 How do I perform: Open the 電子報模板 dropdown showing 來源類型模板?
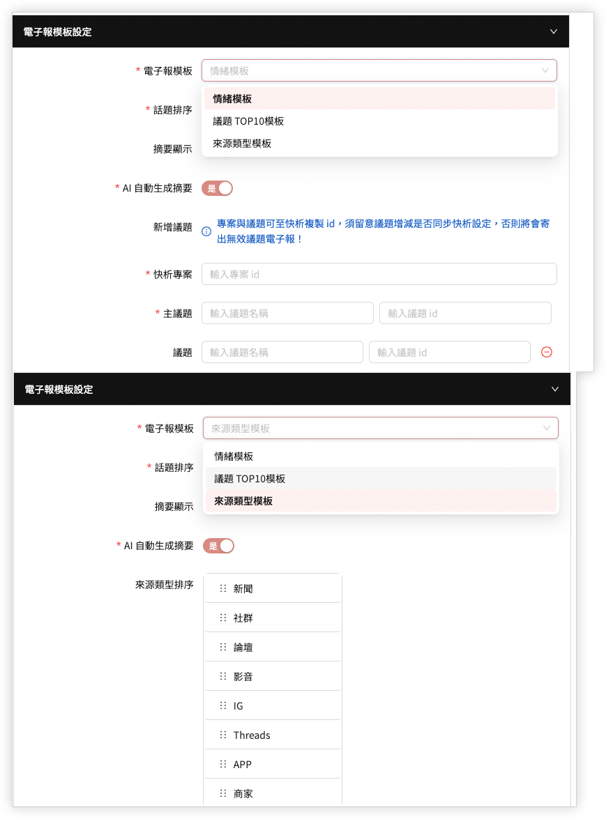(x=381, y=428)
